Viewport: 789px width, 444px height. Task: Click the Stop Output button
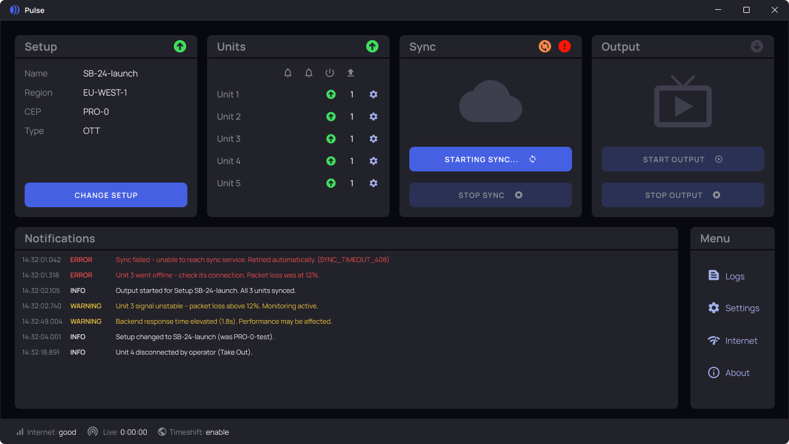tap(683, 195)
